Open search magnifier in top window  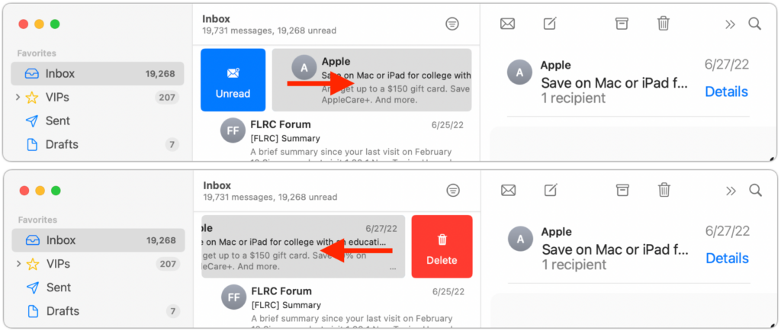point(755,24)
